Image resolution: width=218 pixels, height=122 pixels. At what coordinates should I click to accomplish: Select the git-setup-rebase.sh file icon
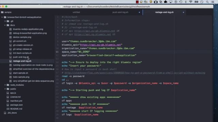(x=11, y=49)
